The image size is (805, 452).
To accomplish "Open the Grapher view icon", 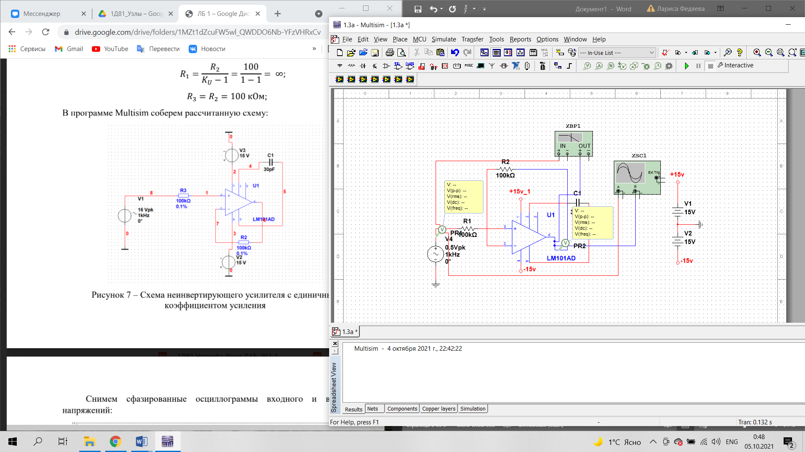I will (520, 53).
